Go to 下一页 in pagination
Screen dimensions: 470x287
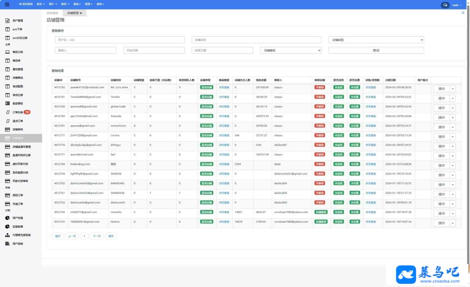[x=97, y=236]
